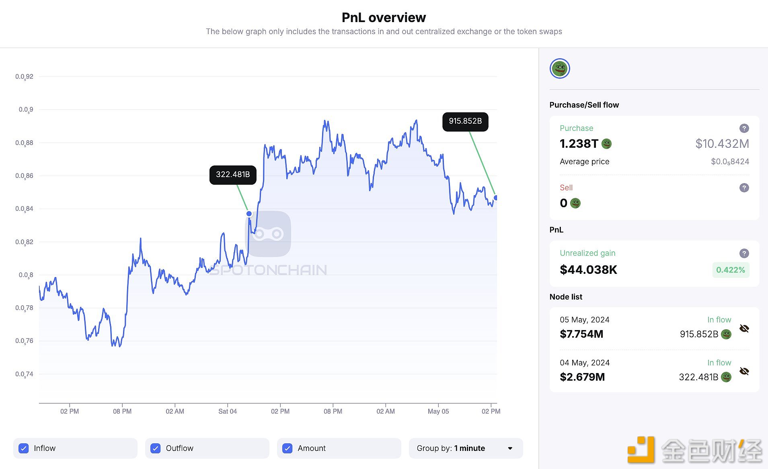Click the PEPE coin beside 1.238T
Screen dimensions: 768x469
606,144
